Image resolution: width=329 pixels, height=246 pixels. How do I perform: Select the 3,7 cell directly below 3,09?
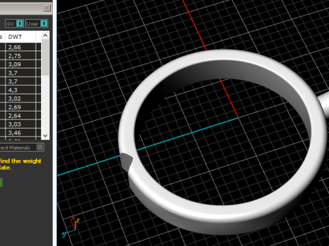(21, 73)
